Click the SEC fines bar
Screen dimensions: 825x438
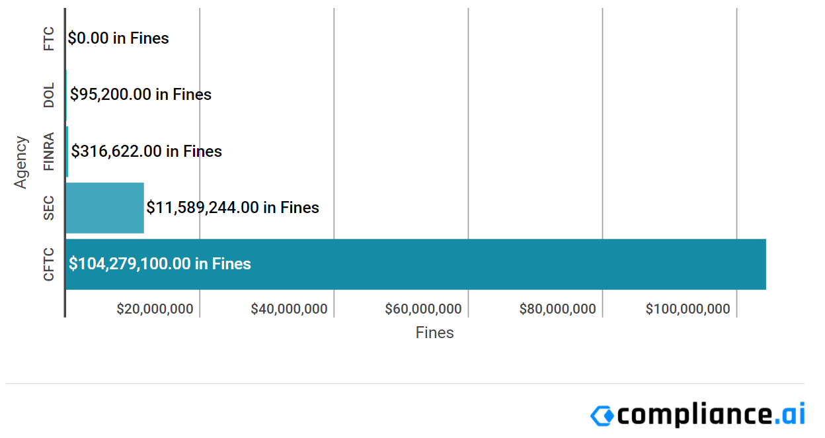pos(104,208)
